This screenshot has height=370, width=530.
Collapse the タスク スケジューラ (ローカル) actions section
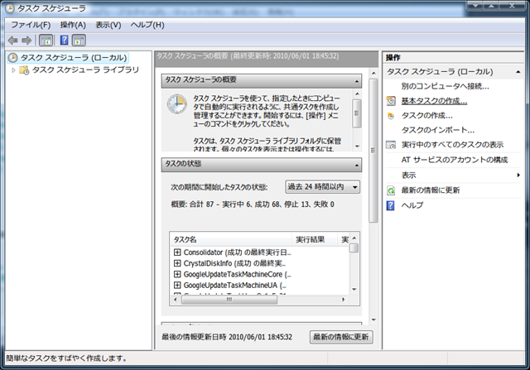click(x=518, y=72)
